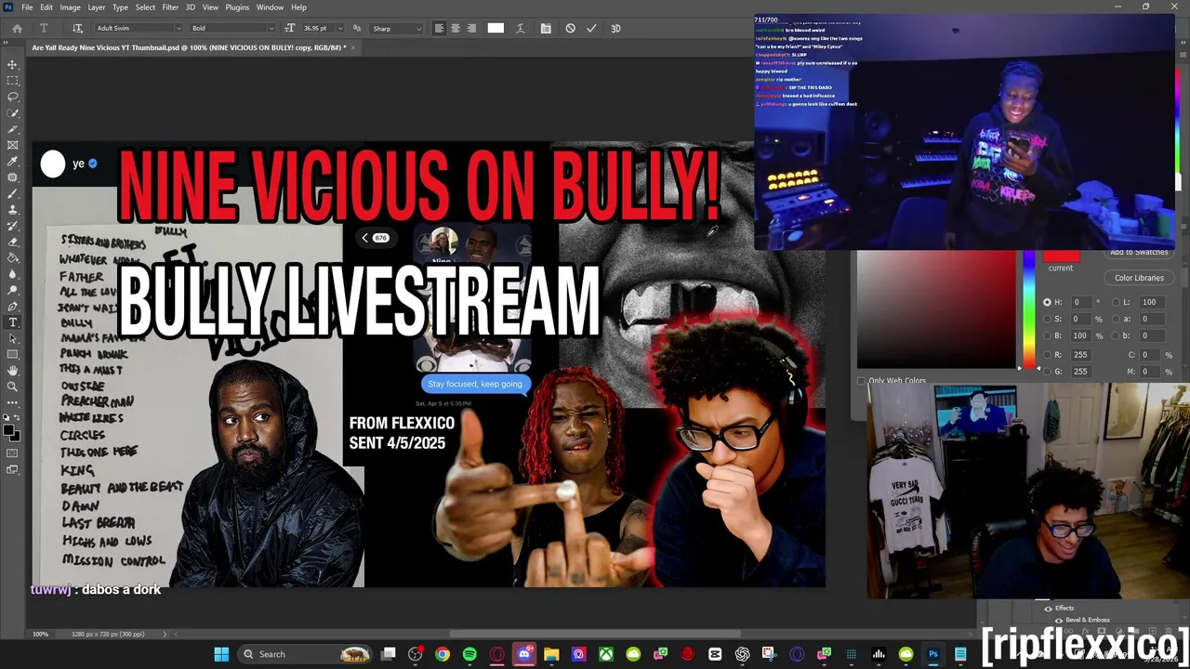Toggle visibility of Bevel & Emboss effect
This screenshot has height=669, width=1190.
click(x=1058, y=620)
